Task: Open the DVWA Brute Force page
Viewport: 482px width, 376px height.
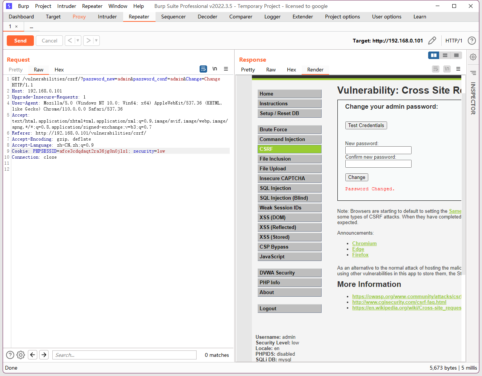Action: pos(290,129)
